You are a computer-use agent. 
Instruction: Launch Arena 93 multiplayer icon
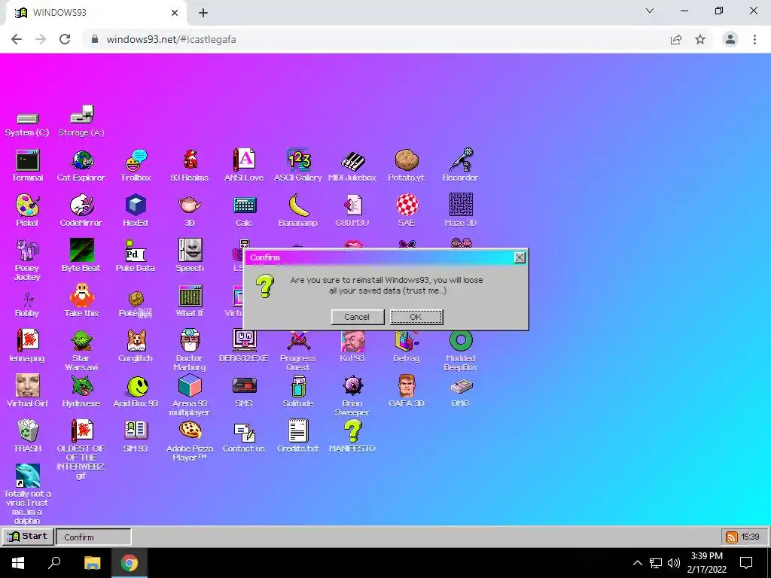tap(190, 386)
